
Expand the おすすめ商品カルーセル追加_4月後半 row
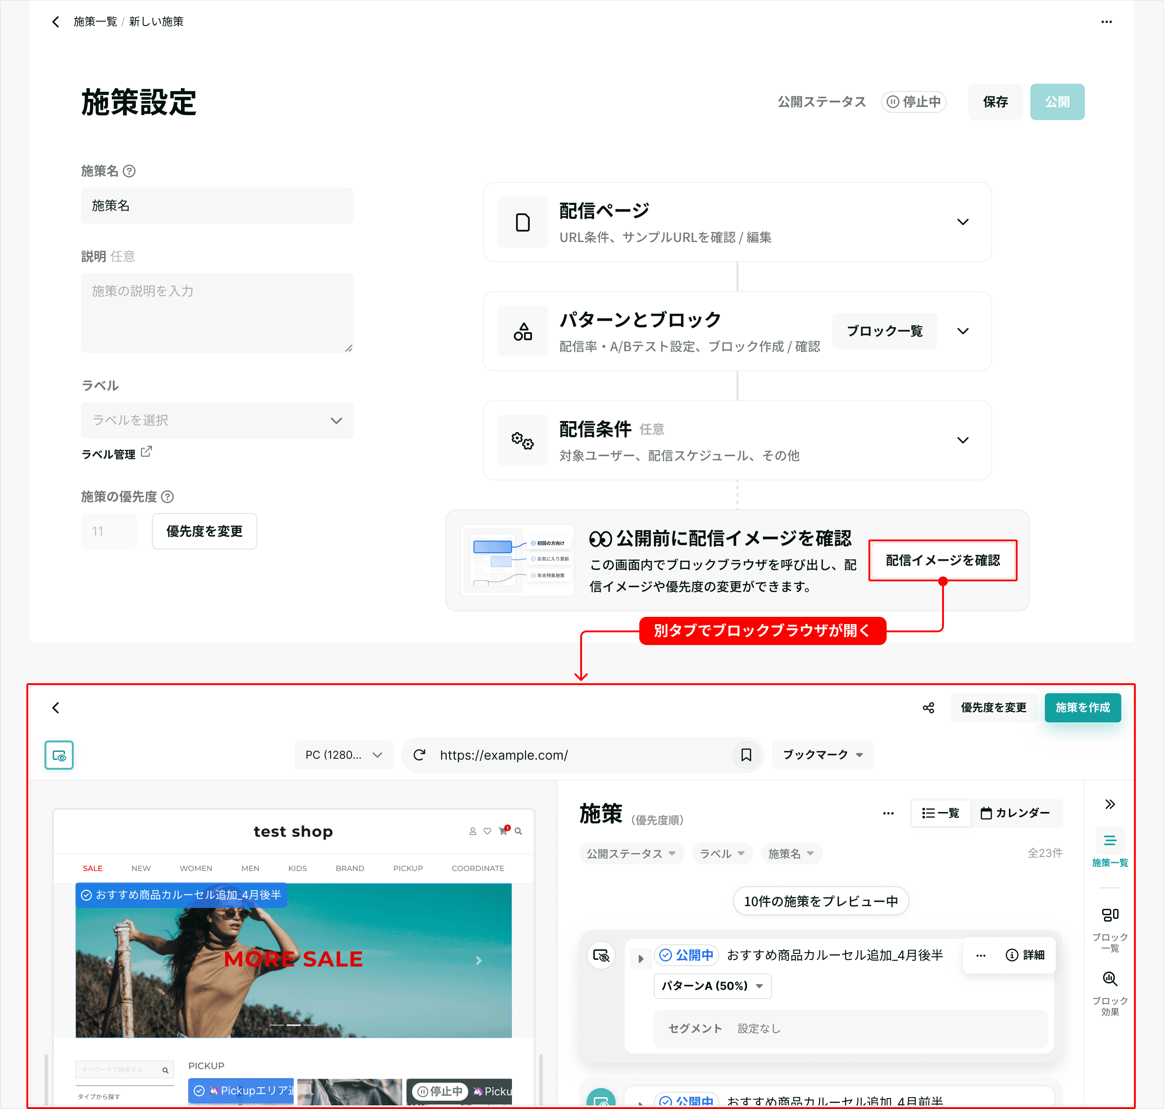click(x=641, y=959)
